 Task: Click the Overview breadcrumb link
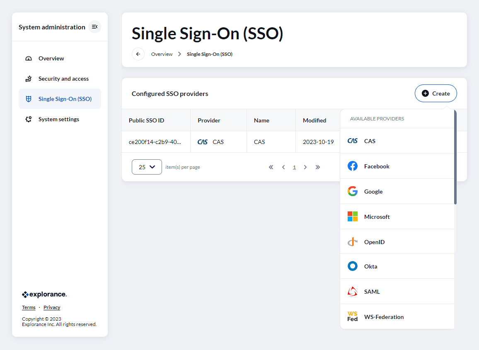(162, 54)
